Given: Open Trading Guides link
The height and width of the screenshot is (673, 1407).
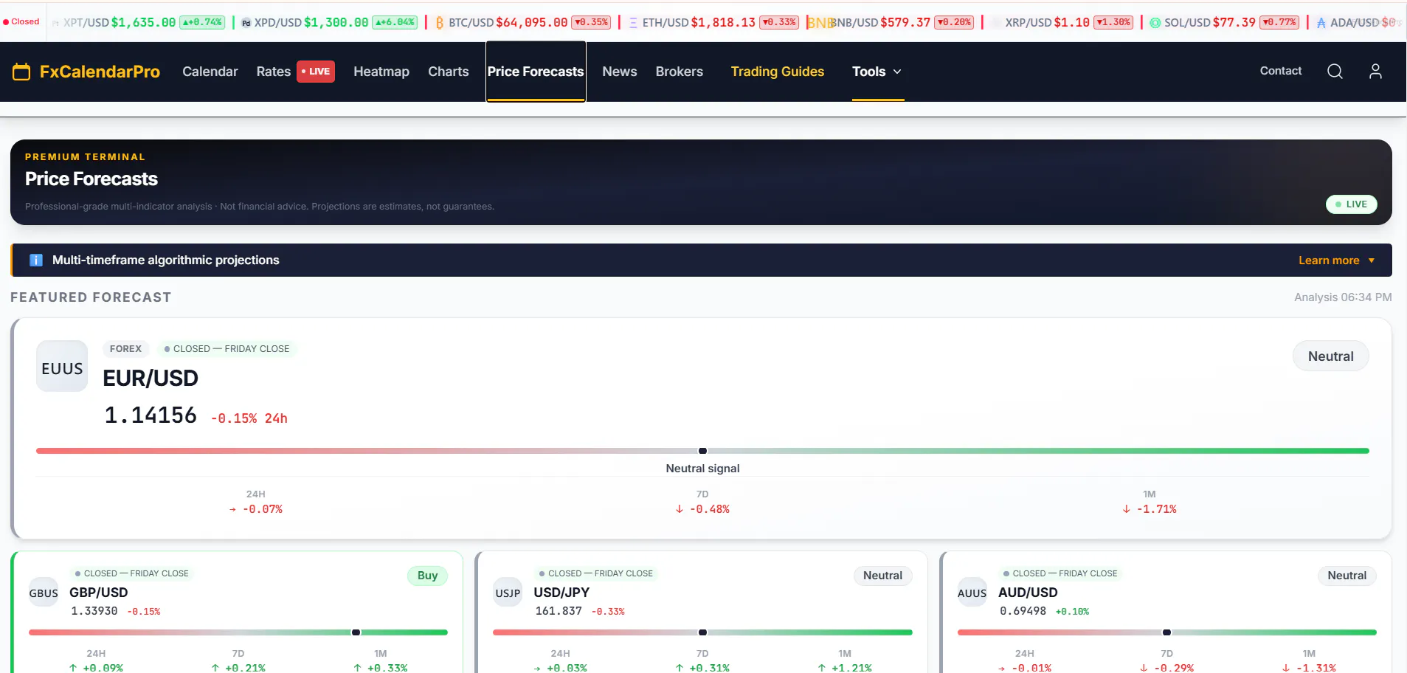Looking at the screenshot, I should tap(778, 72).
